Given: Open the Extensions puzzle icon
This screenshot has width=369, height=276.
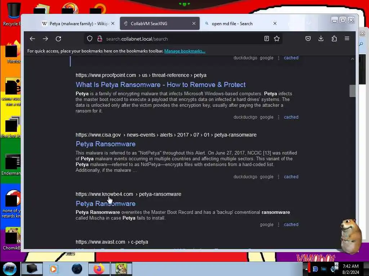Looking at the screenshot, I should [334, 38].
